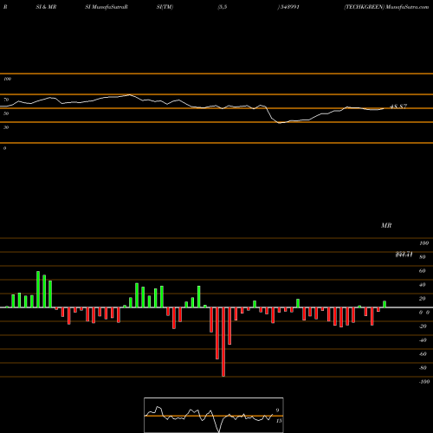Click the '(5,5' parameter text in header
The image size is (433, 433).
click(x=223, y=7)
